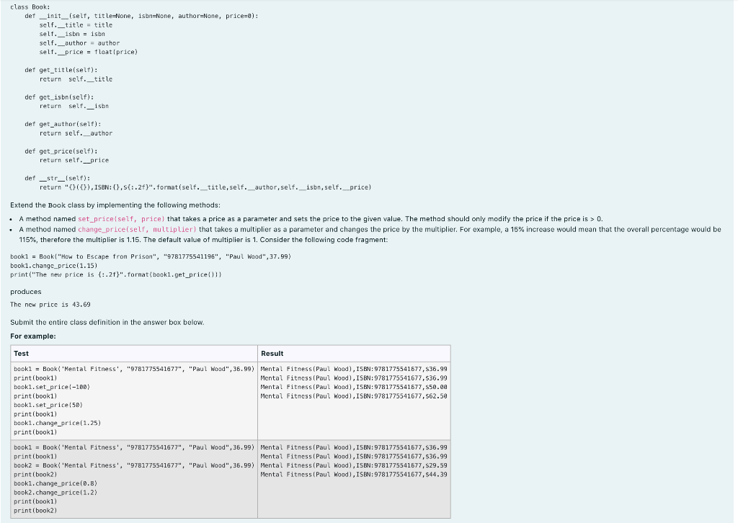This screenshot has height=523, width=738.
Task: Select the "def get_author(self):" line
Action: tap(63, 124)
